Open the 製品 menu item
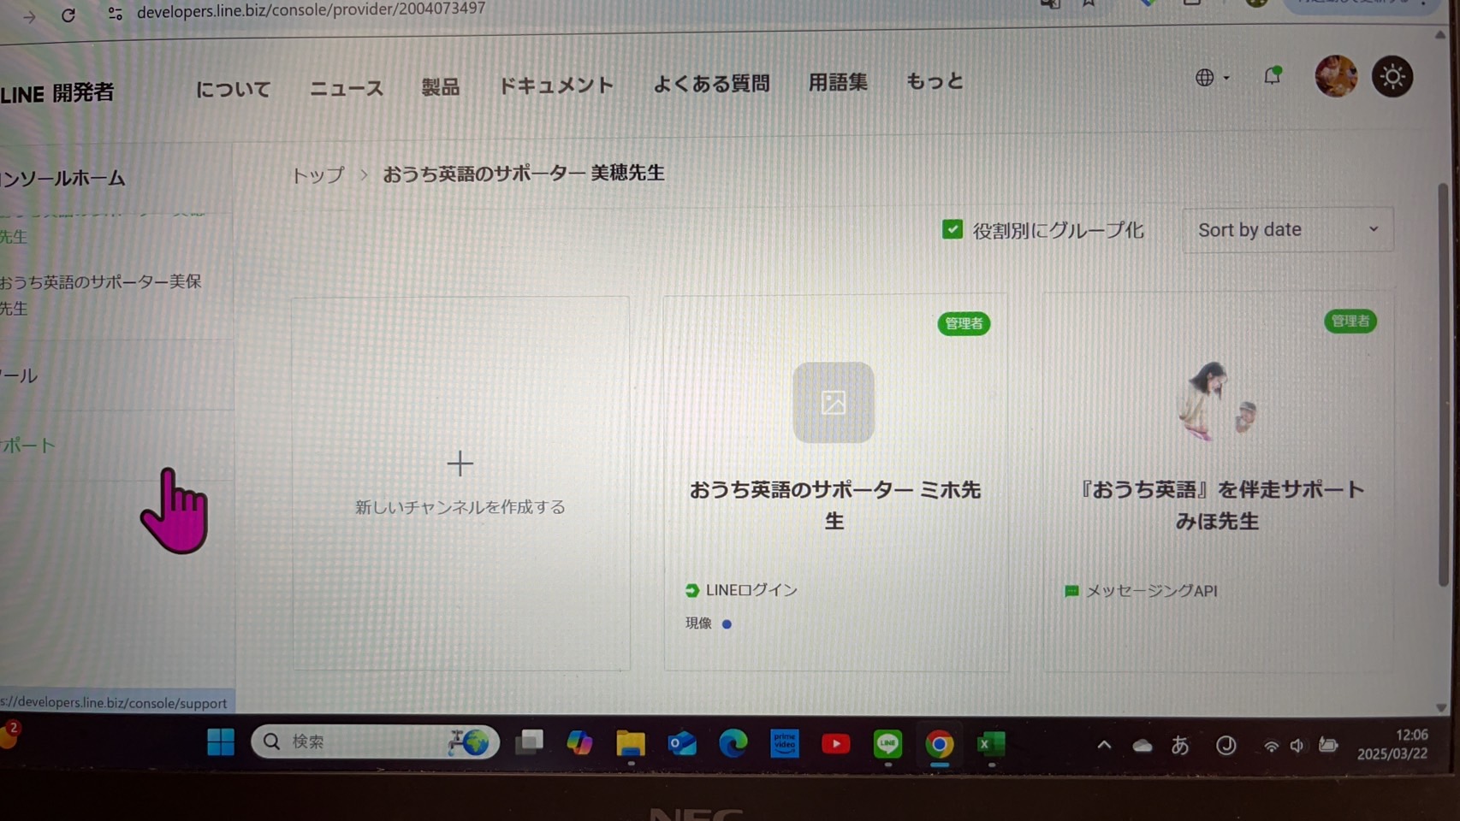Screen dimensions: 1460x821 click(441, 87)
